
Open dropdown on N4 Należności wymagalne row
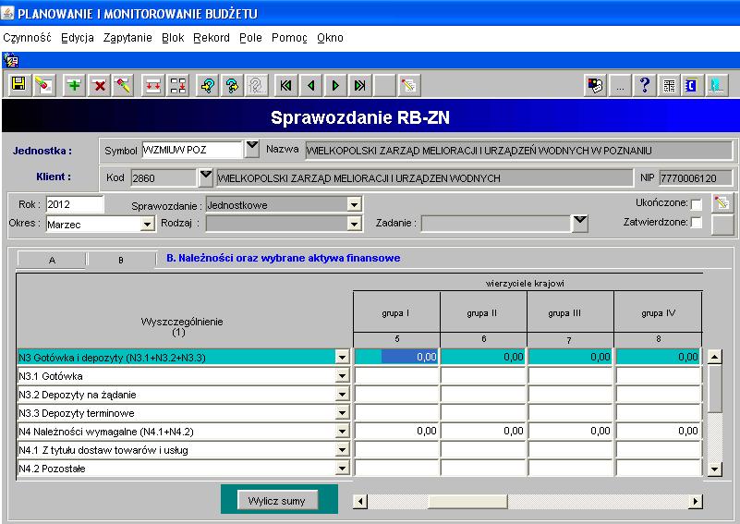point(343,432)
